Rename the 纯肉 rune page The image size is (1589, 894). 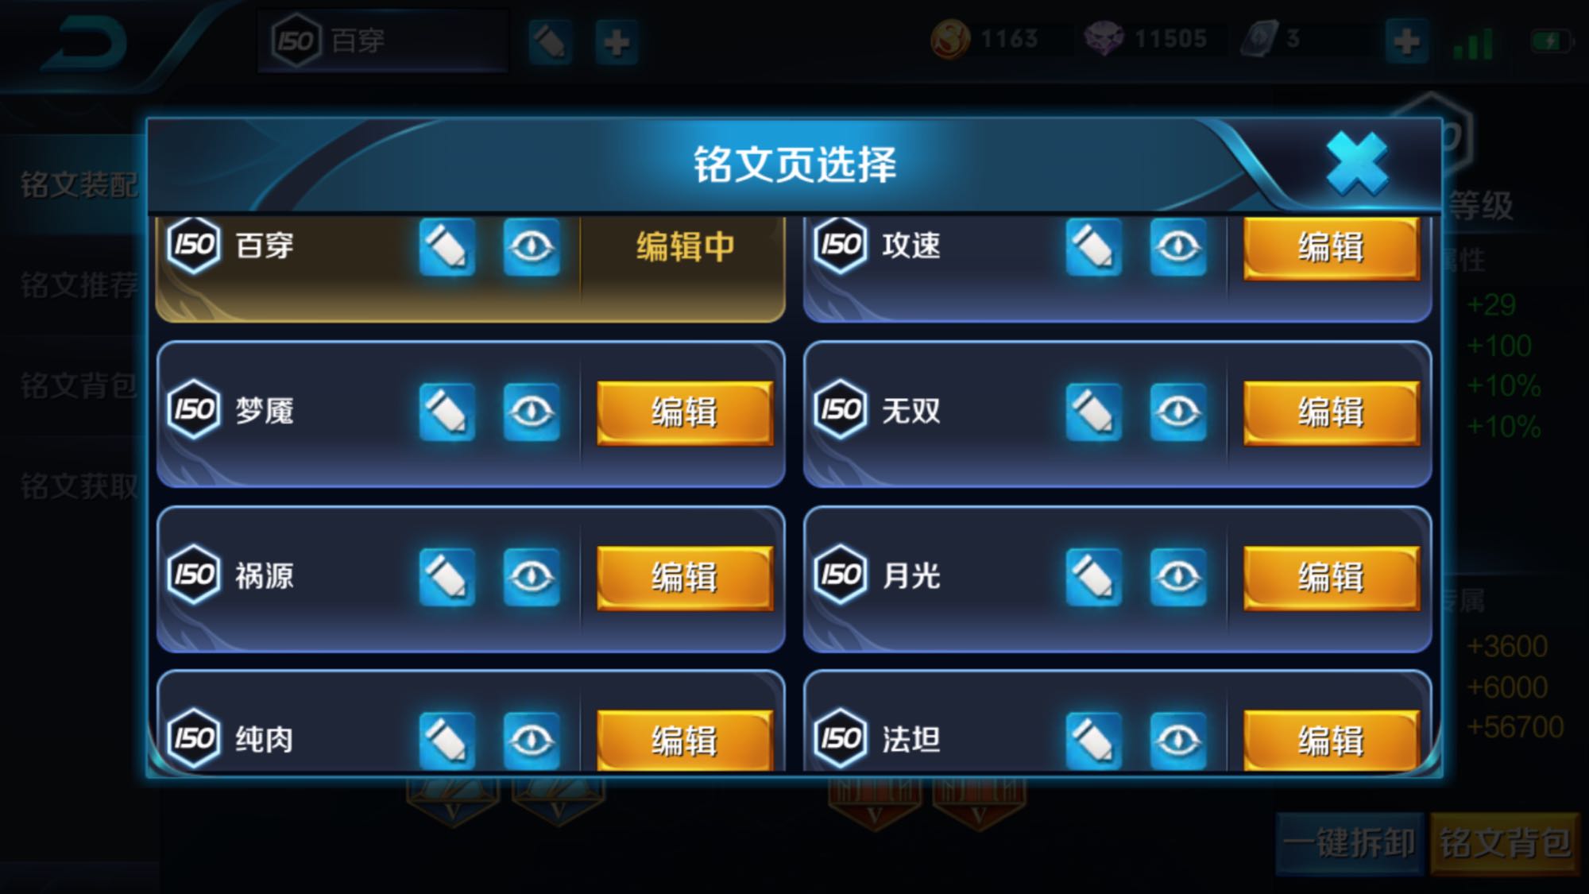[x=447, y=741]
